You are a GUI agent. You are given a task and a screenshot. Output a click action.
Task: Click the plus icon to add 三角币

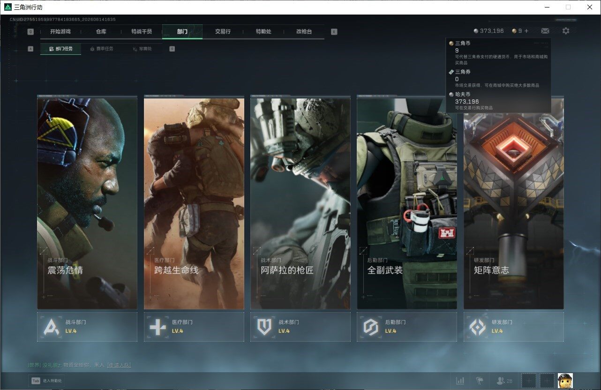tap(526, 31)
